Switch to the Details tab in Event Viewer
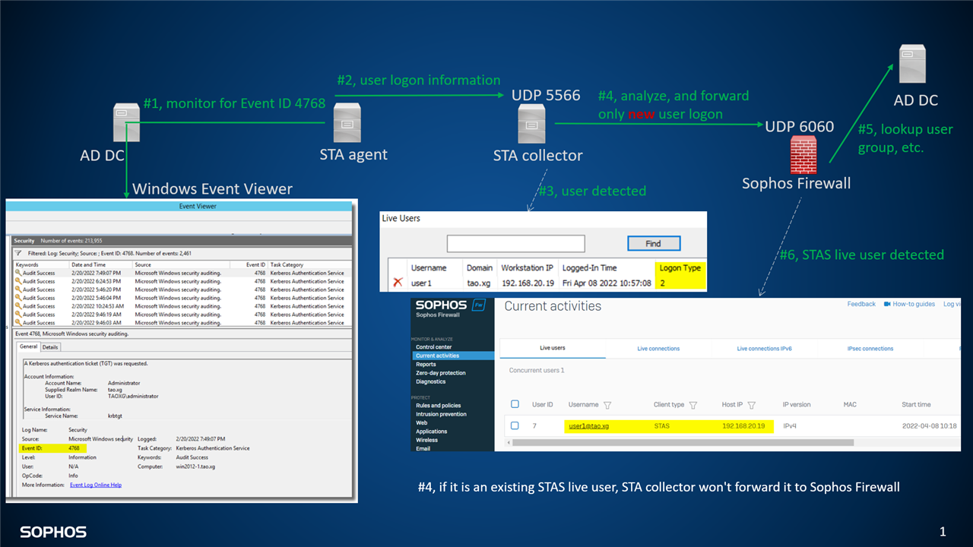 [x=50, y=347]
